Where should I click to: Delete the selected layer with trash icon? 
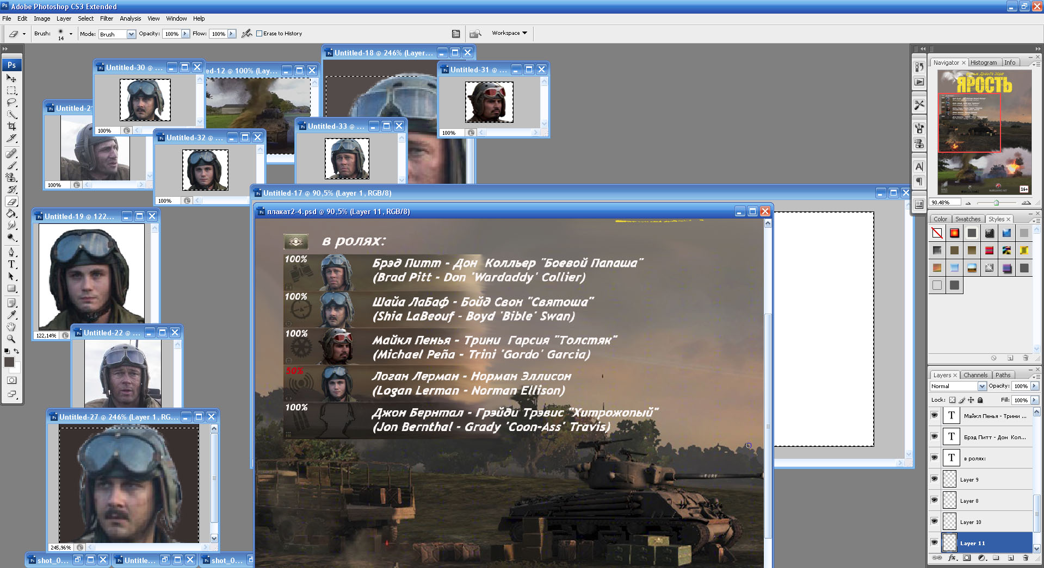pos(1025,558)
